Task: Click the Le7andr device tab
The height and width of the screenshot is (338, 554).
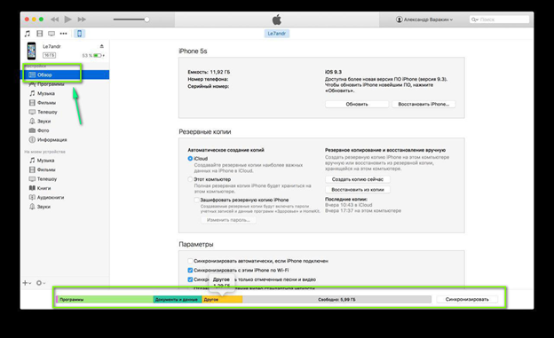Action: click(277, 34)
